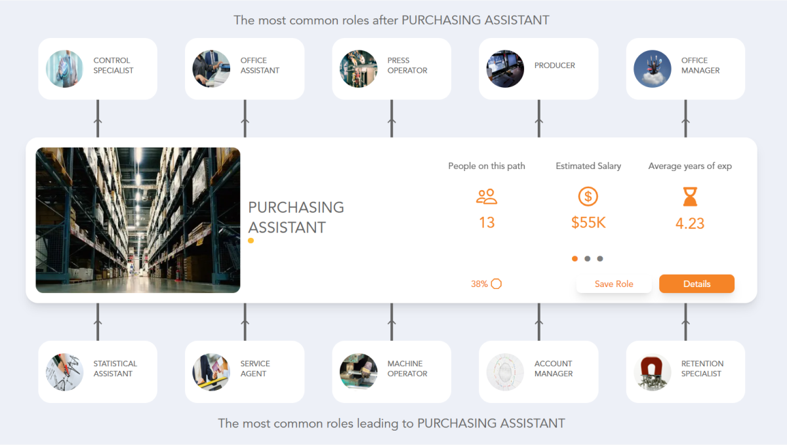Open the Statistical Assistant card
The width and height of the screenshot is (787, 445).
(97, 372)
